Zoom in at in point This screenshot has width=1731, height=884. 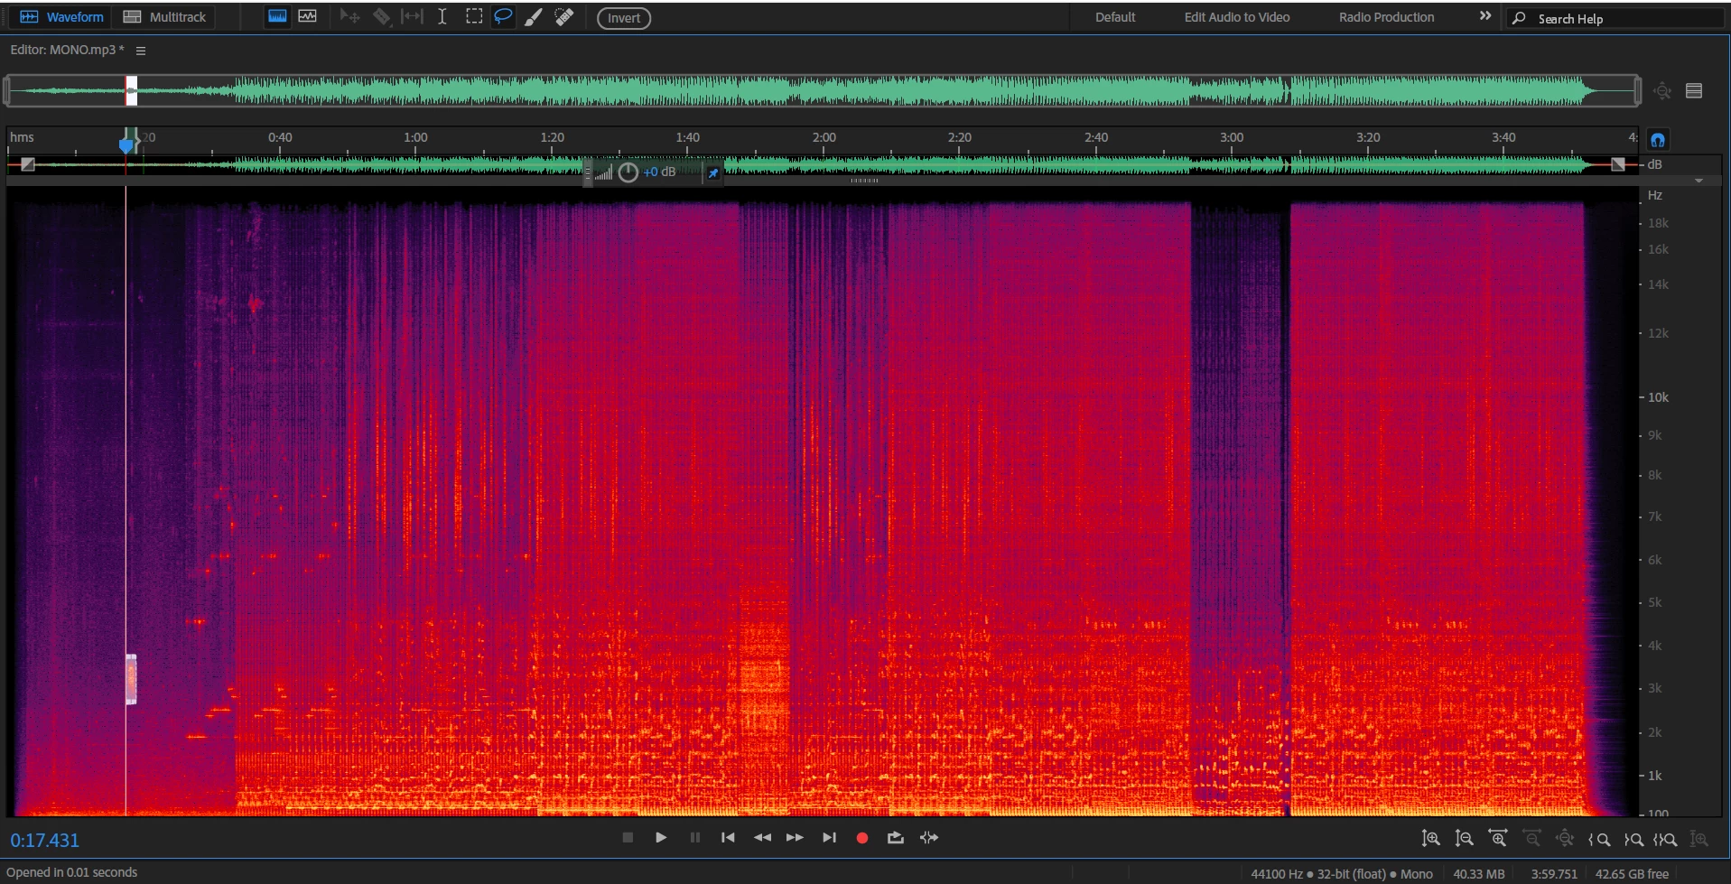point(1599,840)
